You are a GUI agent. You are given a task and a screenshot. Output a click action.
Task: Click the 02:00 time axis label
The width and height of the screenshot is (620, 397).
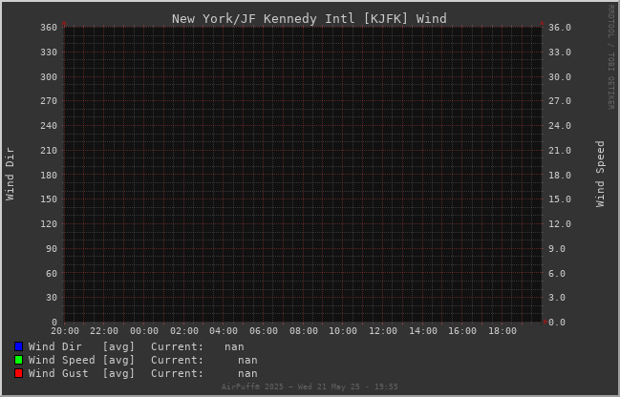pyautogui.click(x=184, y=330)
